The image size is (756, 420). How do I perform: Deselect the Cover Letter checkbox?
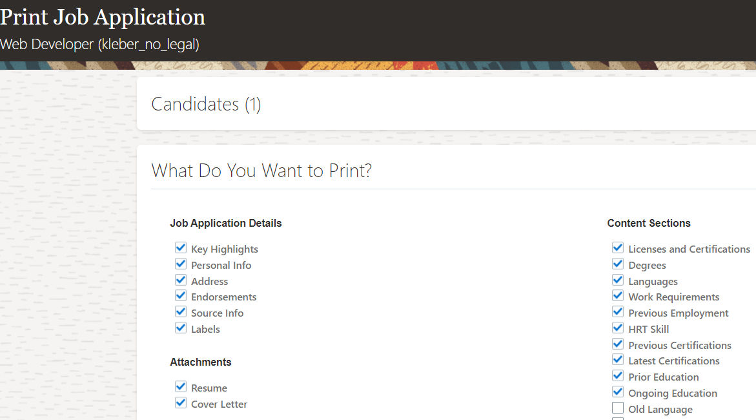pyautogui.click(x=181, y=403)
